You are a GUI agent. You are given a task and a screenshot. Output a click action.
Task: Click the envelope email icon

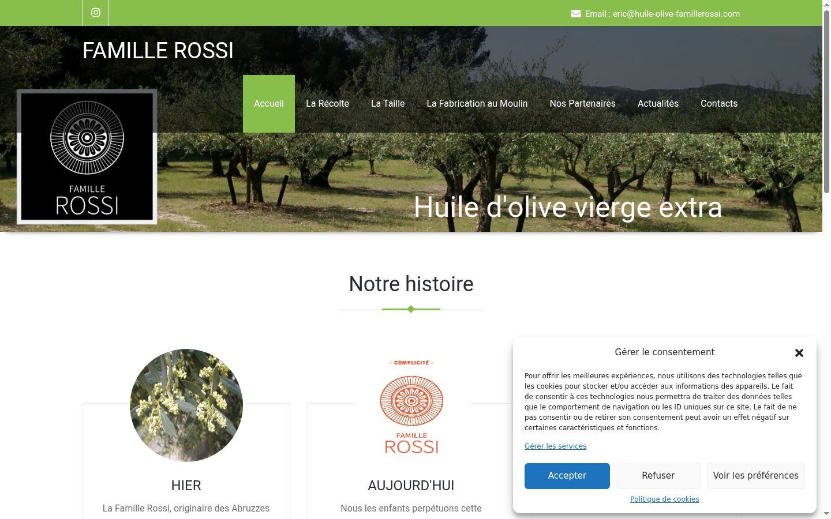tap(576, 14)
